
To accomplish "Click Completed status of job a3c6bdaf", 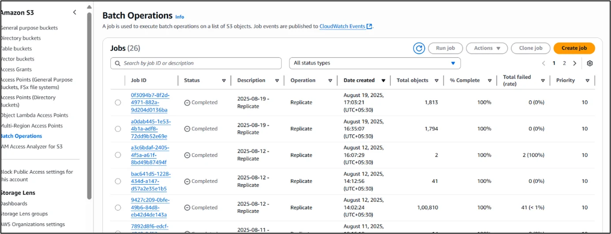I will click(201, 155).
